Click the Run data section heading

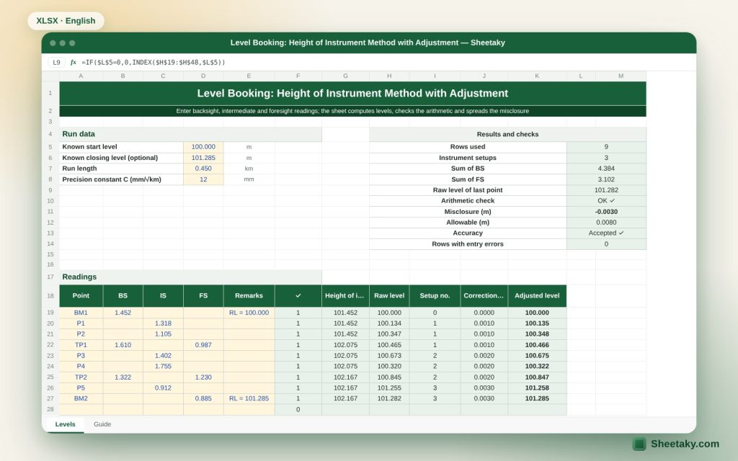click(190, 134)
